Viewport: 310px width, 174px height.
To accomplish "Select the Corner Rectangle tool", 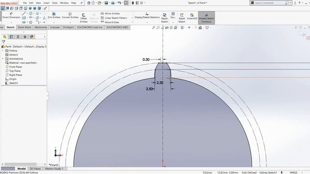I will coord(24,18).
